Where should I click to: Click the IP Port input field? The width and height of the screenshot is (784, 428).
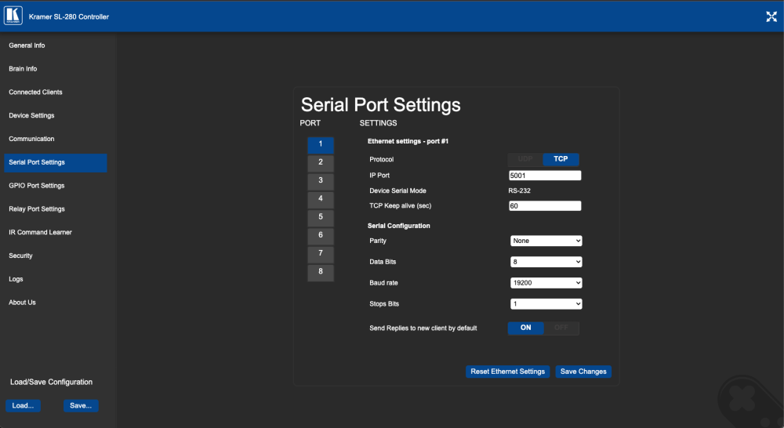click(545, 176)
